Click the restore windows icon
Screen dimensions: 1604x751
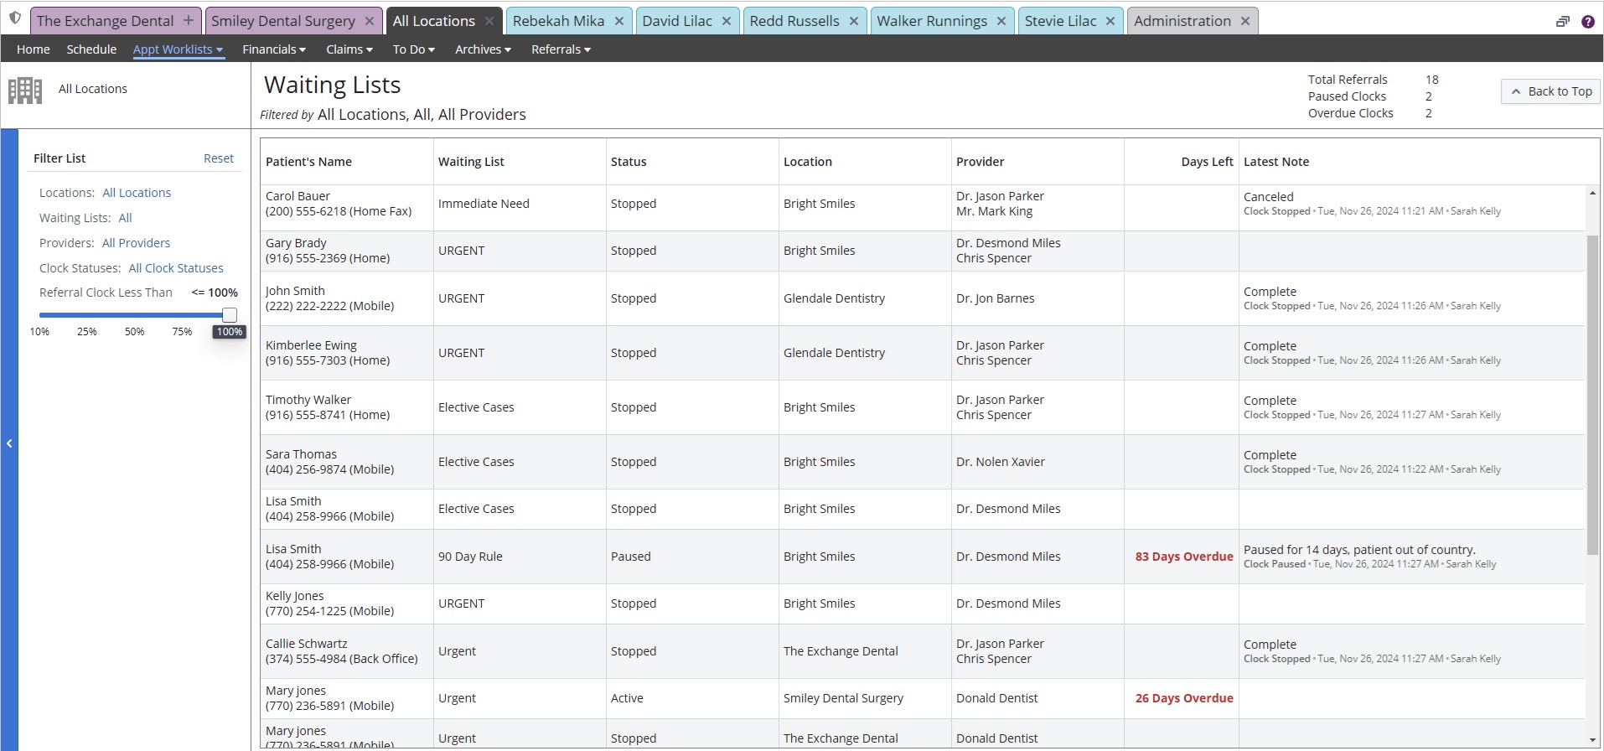coord(1563,22)
